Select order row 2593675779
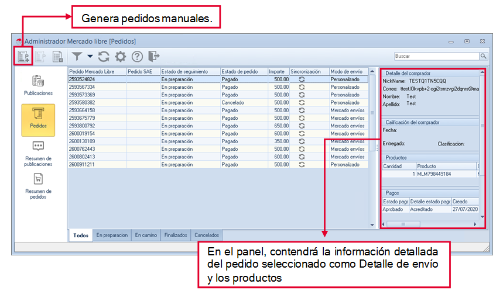 click(218, 118)
